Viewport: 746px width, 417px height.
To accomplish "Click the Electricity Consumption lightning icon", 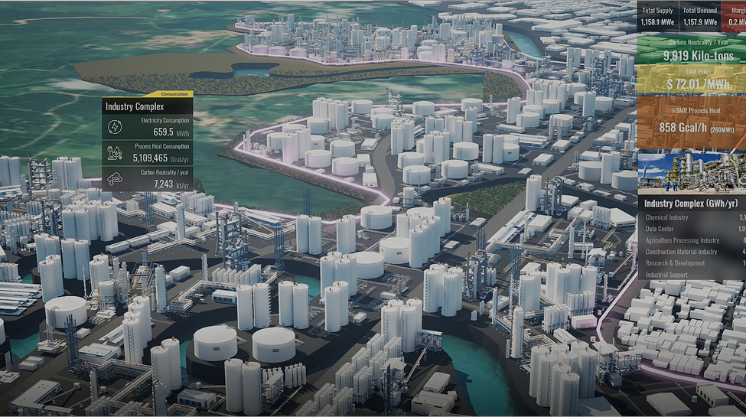I will point(115,127).
